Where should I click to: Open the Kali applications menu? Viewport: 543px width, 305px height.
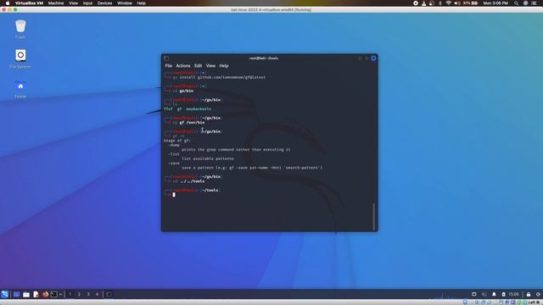4,294
